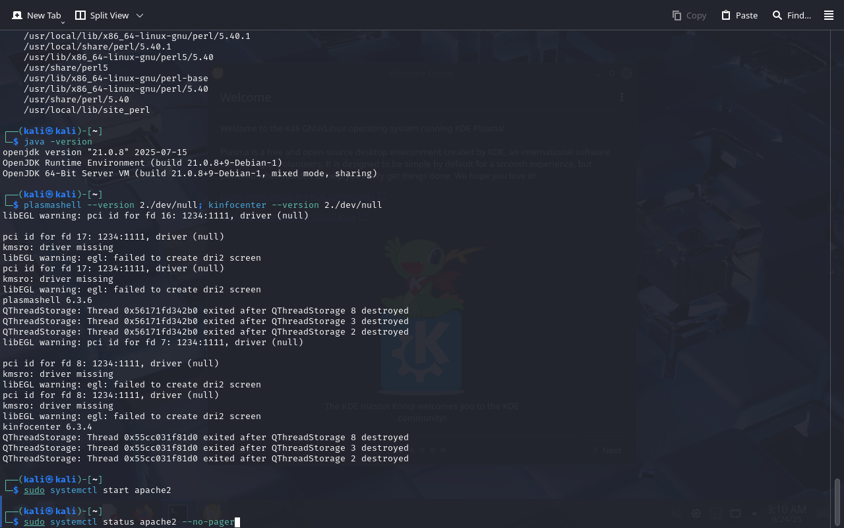The height and width of the screenshot is (528, 844).
Task: Click 'plasmashell --version' in the command line
Action: [79, 205]
